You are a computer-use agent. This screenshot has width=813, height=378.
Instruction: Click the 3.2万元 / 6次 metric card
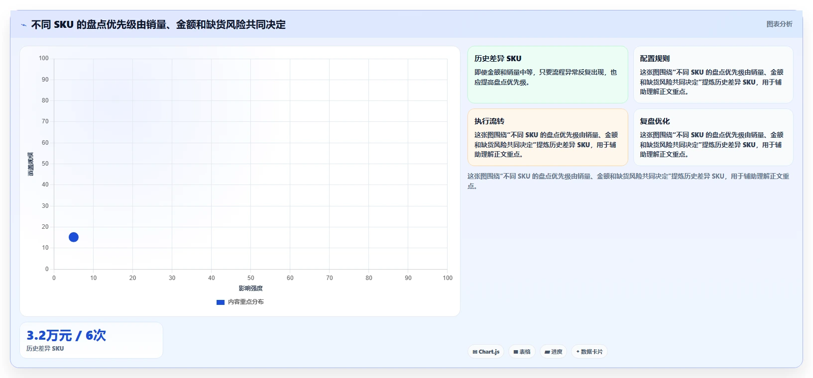[x=91, y=340]
